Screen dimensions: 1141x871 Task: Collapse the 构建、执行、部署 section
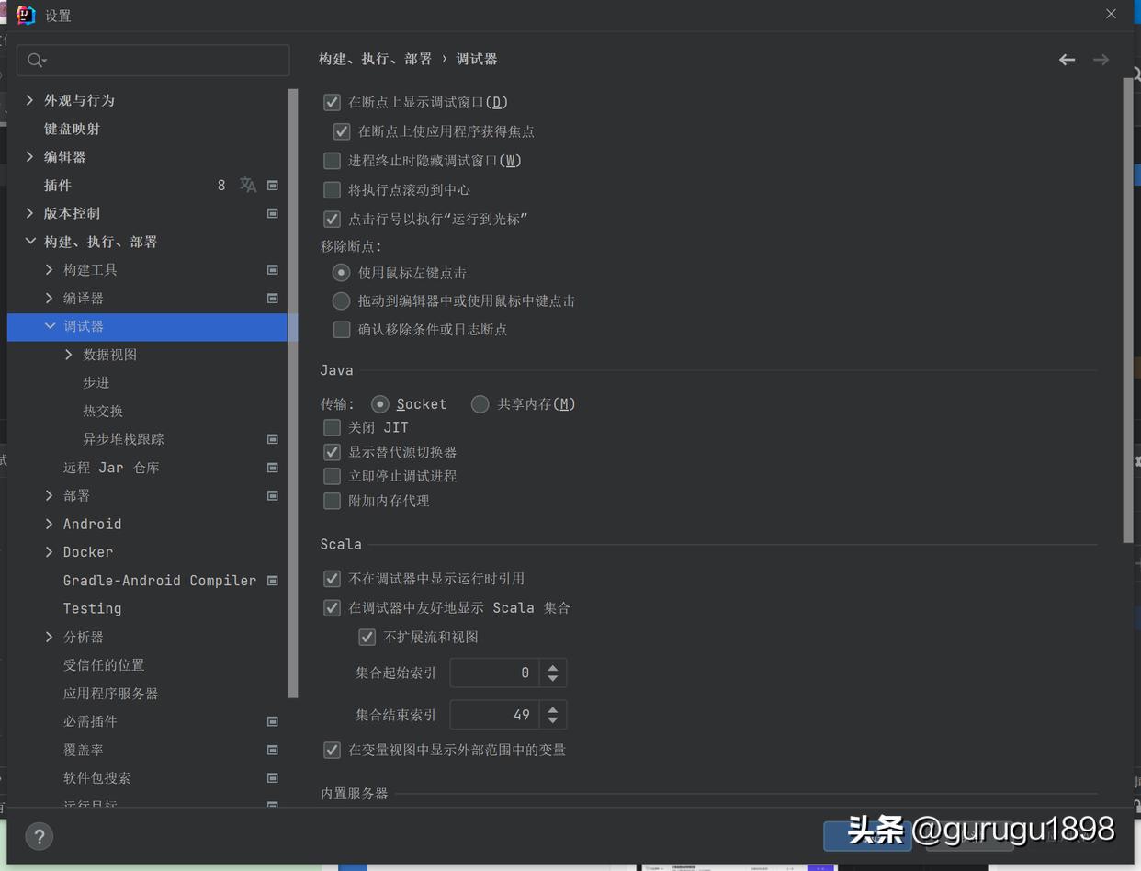(x=30, y=241)
